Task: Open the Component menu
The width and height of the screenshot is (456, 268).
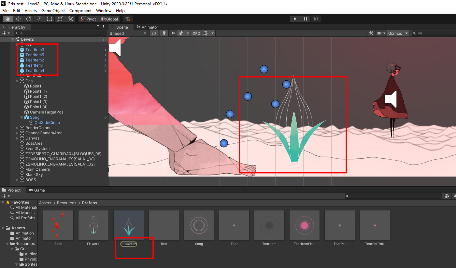Action: pyautogui.click(x=80, y=11)
